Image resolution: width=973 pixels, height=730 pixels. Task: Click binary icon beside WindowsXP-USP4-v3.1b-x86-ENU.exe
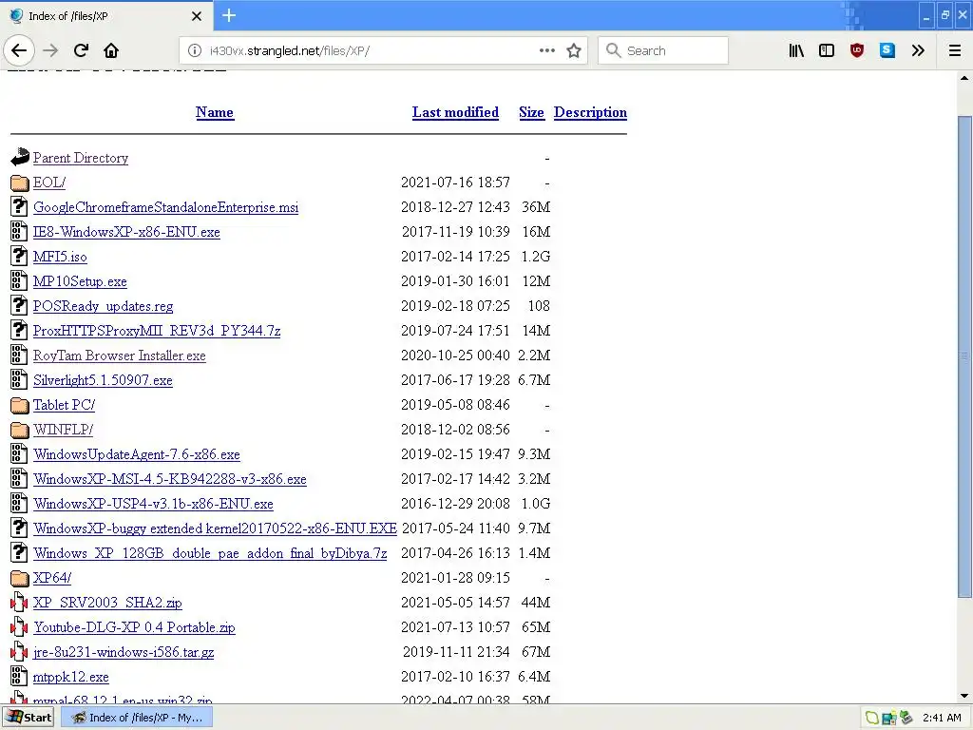[x=19, y=503]
